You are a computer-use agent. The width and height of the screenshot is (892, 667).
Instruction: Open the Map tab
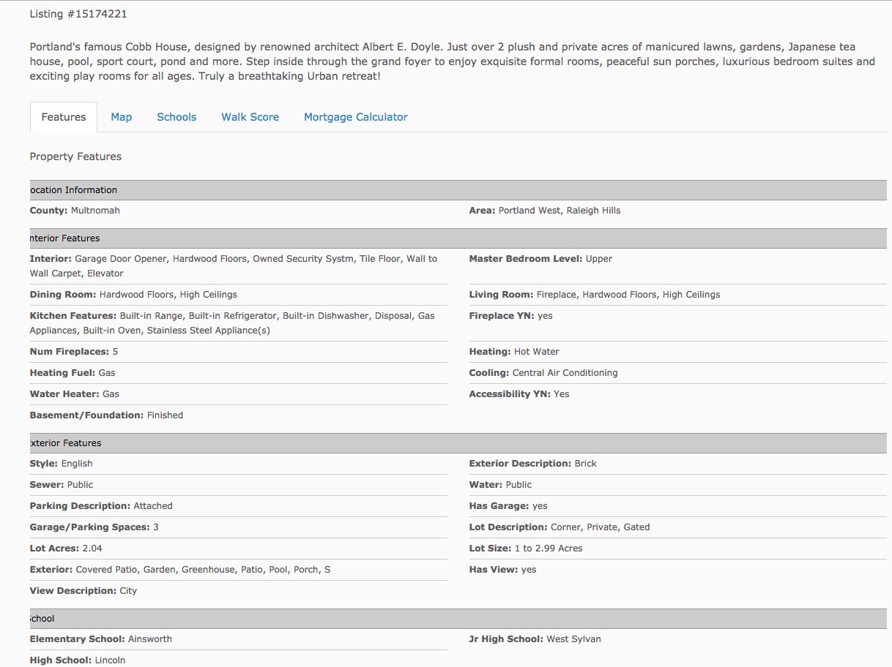122,117
